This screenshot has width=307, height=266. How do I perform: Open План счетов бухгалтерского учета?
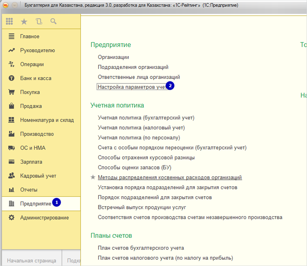(x=141, y=248)
